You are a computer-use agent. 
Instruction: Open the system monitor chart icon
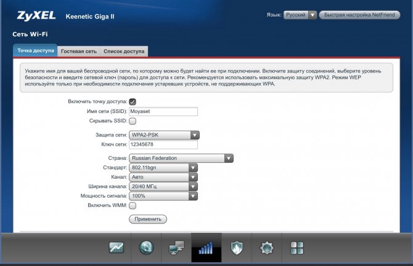tap(116, 248)
